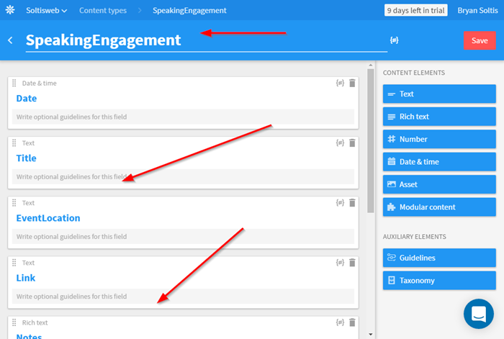Edit the EventLocation element name

point(48,218)
